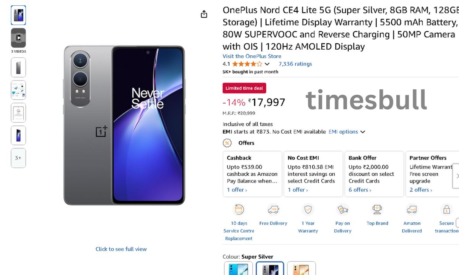The height and width of the screenshot is (275, 459).
Task: Visit the OnePlus Store link
Action: pyautogui.click(x=252, y=56)
